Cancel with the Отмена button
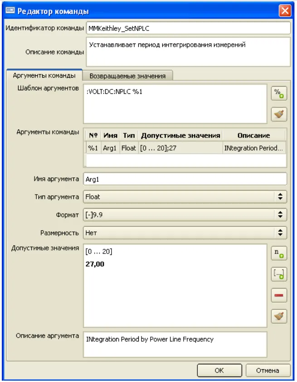The height and width of the screenshot is (382, 297). [x=268, y=370]
